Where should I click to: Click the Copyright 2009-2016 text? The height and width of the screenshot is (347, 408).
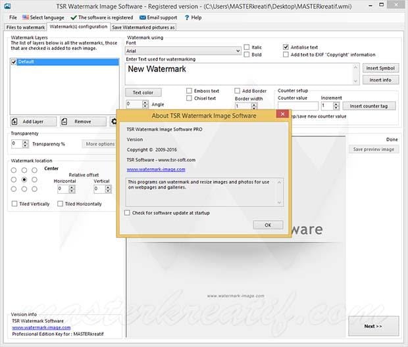tap(152, 150)
